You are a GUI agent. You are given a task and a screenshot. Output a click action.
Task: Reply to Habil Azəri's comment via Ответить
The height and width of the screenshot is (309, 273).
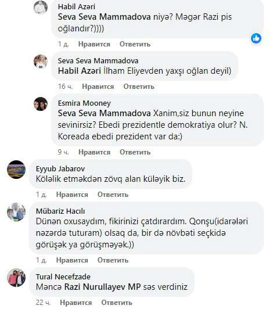pyautogui.click(x=135, y=44)
